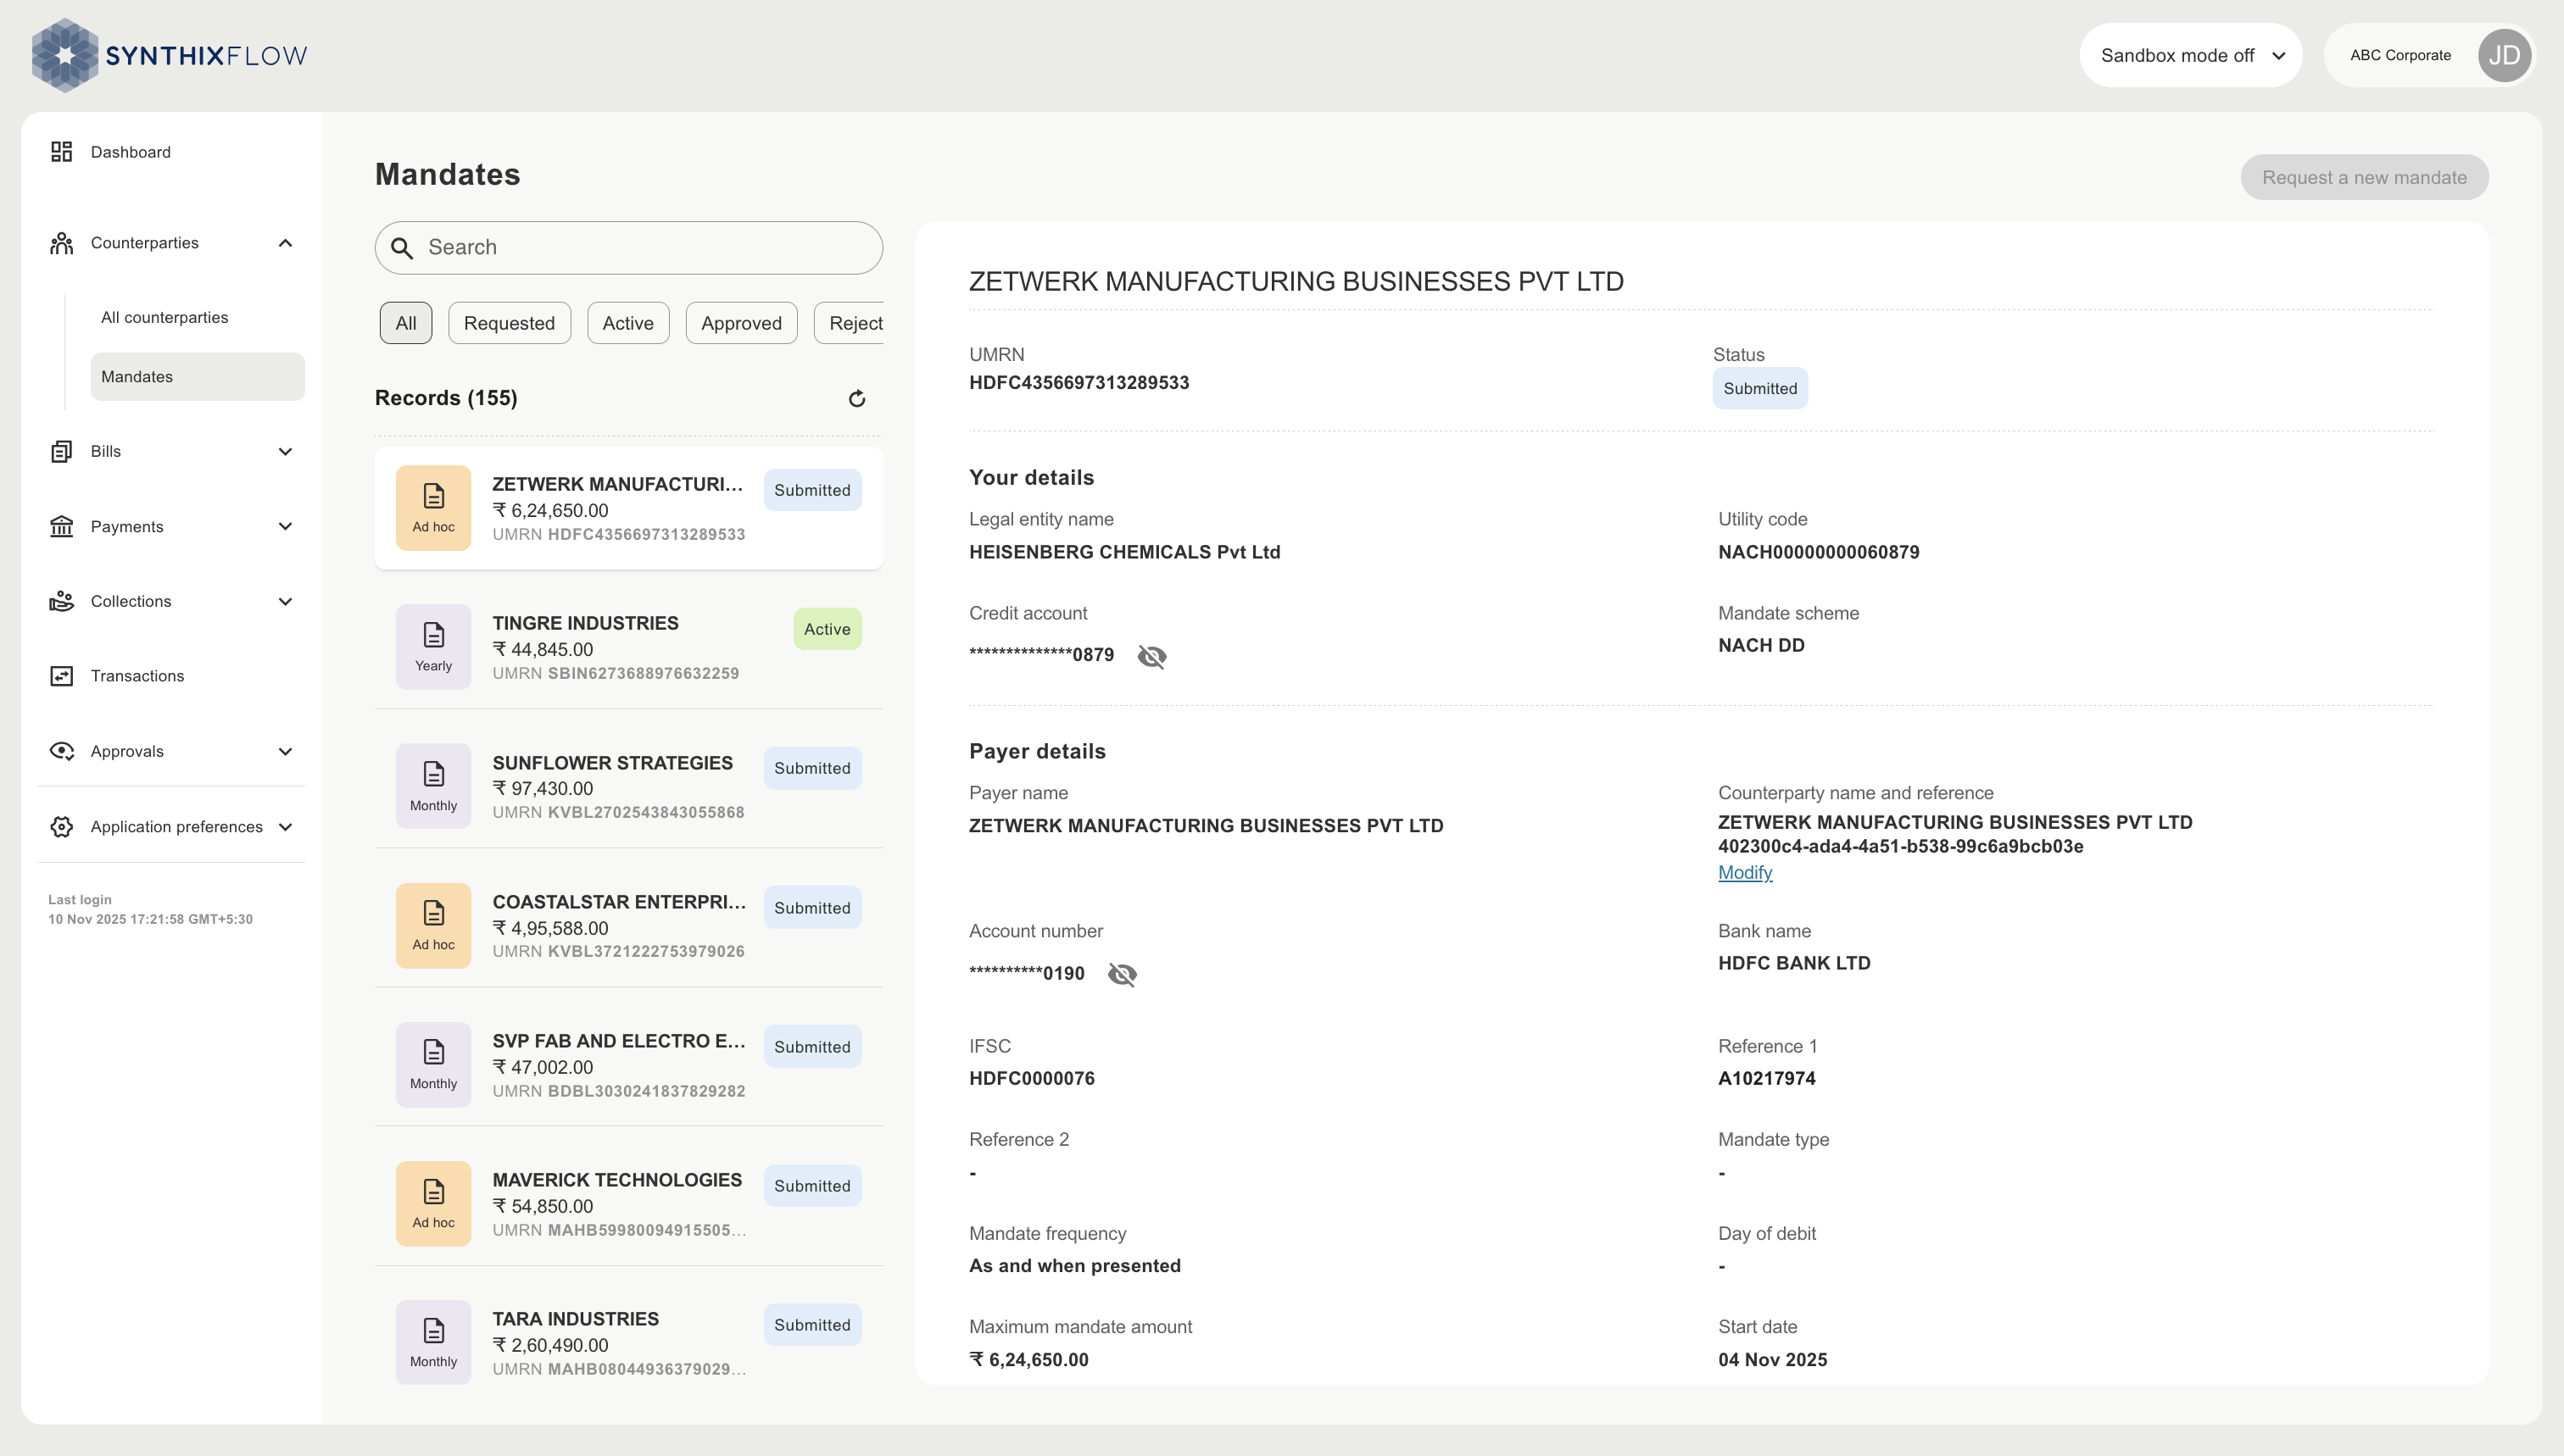
Task: Filter mandates by Requested
Action: coord(510,323)
